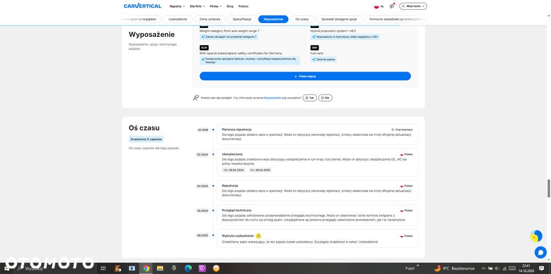Click the feedback people icon
Image resolution: width=551 pixels, height=274 pixels.
196,98
